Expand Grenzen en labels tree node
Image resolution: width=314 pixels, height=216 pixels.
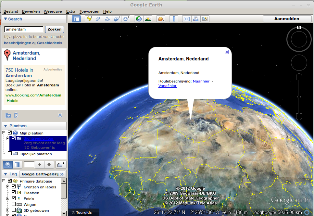7,186
